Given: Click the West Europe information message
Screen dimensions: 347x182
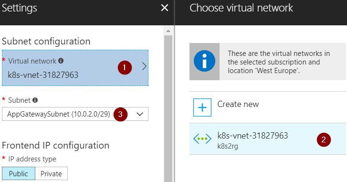Looking at the screenshot, I should [279, 62].
